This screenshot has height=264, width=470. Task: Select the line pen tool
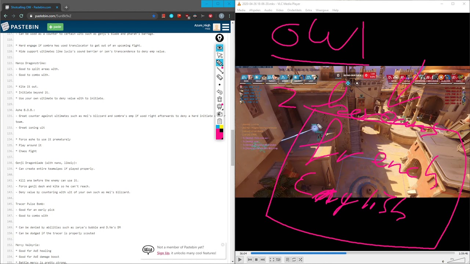point(220,70)
